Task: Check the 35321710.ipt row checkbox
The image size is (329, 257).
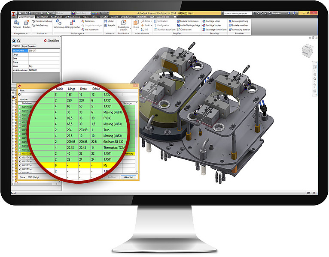Action: pos(20,107)
